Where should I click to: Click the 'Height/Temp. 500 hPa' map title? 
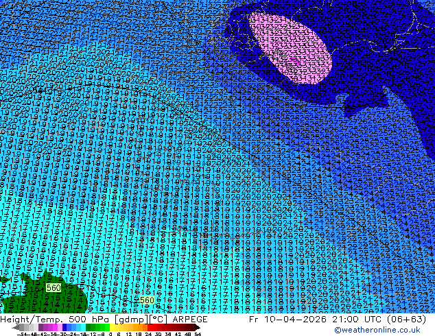coord(55,320)
